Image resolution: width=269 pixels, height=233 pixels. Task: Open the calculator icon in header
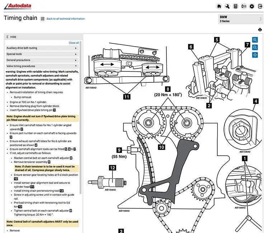click(x=236, y=6)
